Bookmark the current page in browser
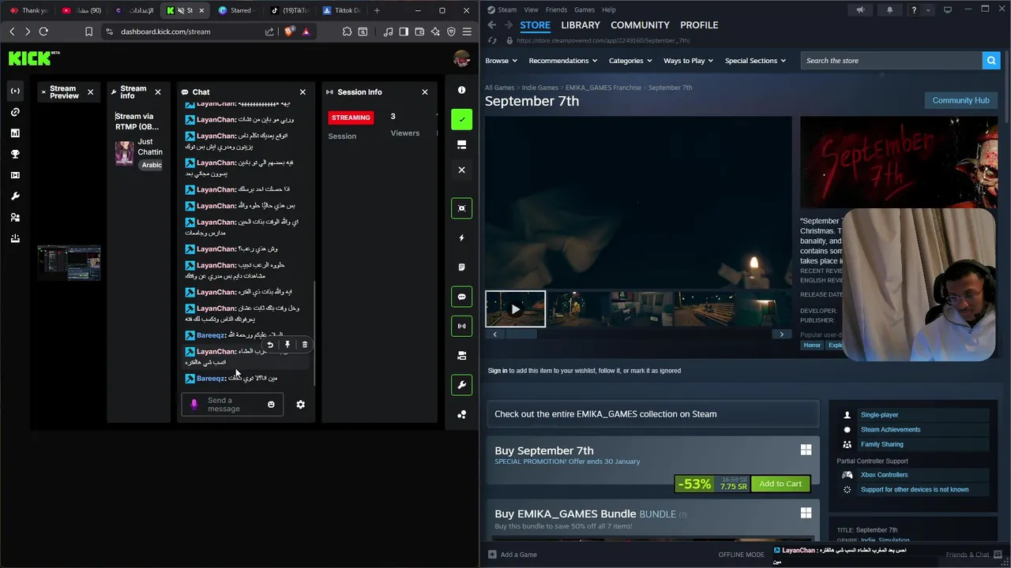Viewport: 1011px width, 568px height. click(x=88, y=32)
